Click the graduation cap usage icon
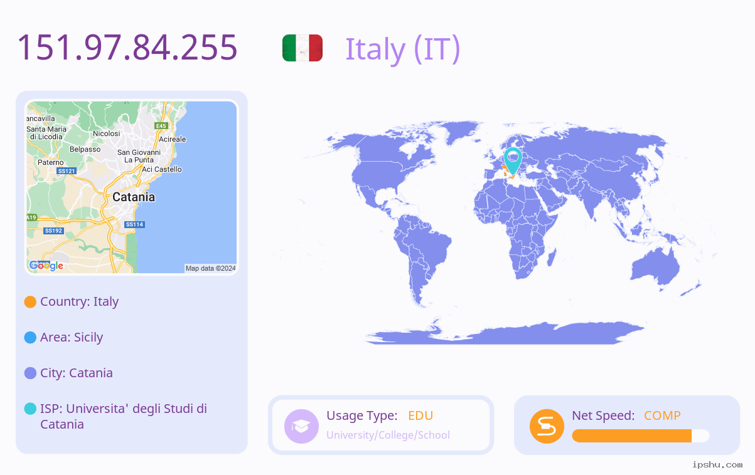 [302, 426]
